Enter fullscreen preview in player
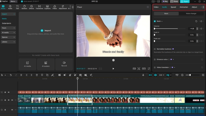The height and width of the screenshot is (116, 206). click(149, 69)
